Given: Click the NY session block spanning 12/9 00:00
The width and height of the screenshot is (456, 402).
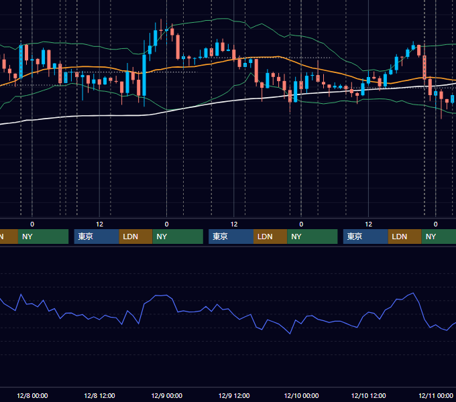Looking at the screenshot, I should [x=178, y=237].
